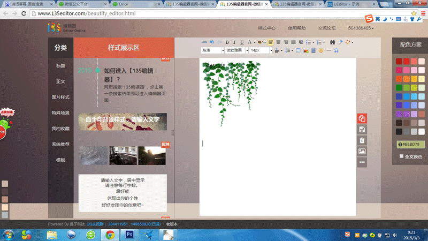This screenshot has width=428, height=241.
Task: Insert a horizontal line
Action: (x=328, y=50)
